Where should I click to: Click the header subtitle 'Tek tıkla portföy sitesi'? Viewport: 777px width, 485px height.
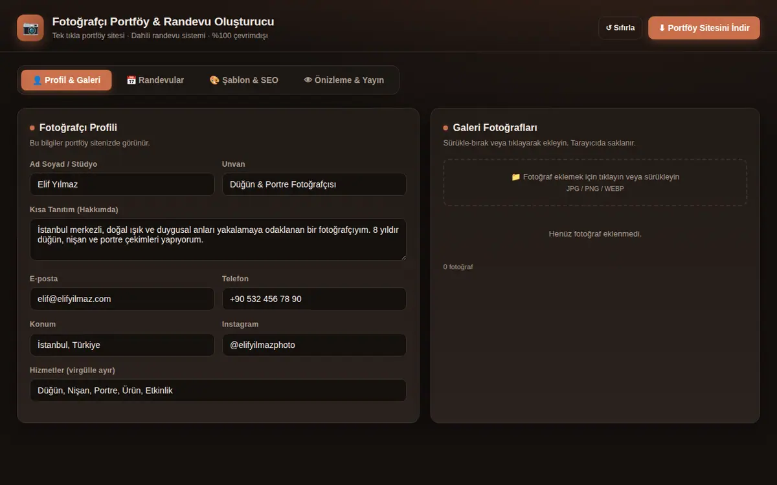(x=88, y=36)
